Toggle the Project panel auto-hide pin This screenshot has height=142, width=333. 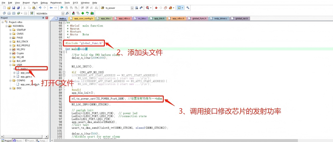pyautogui.click(x=43, y=18)
